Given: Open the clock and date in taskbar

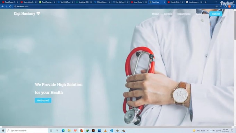Looking at the screenshot, I should click(225, 131).
